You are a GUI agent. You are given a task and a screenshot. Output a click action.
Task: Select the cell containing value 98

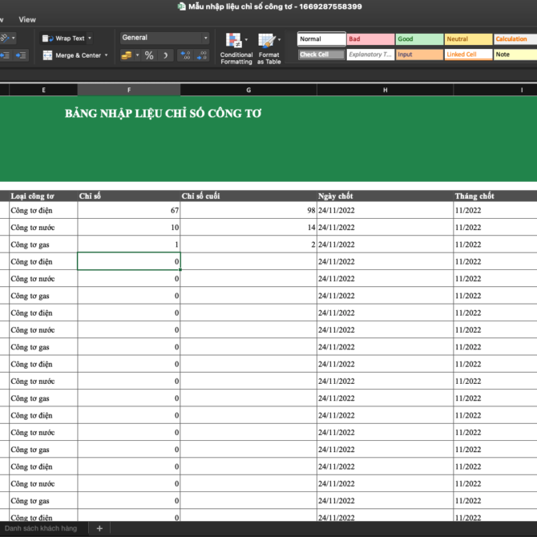coord(248,210)
